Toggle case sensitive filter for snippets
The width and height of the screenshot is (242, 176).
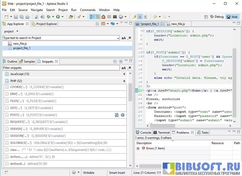124,68
